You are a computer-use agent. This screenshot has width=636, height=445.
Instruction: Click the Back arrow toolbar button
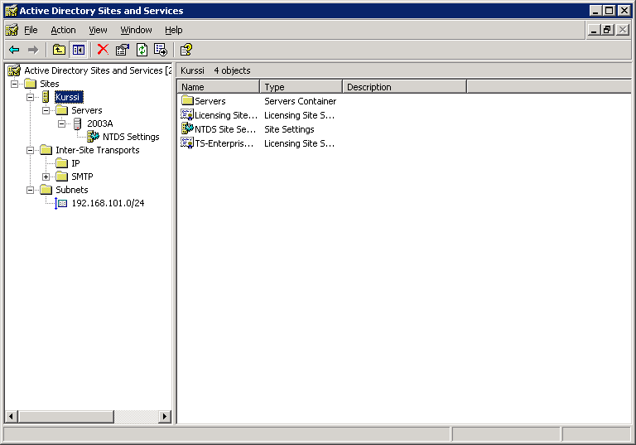coord(14,50)
